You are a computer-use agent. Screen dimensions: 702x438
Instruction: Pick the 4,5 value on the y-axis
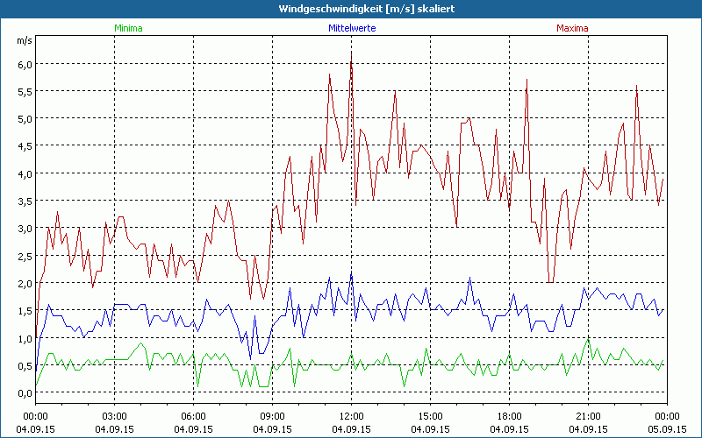pyautogui.click(x=24, y=146)
